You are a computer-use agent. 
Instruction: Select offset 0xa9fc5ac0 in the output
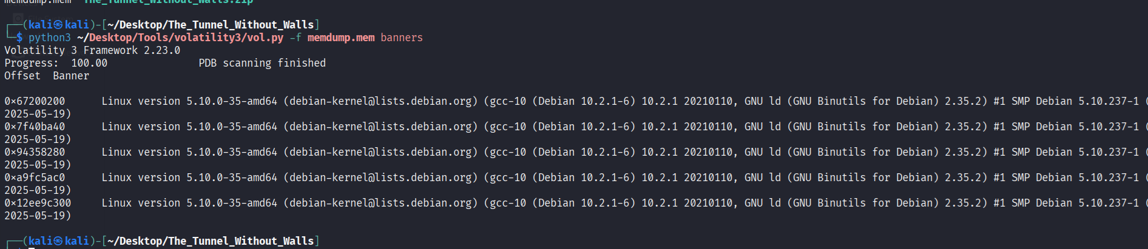click(35, 178)
